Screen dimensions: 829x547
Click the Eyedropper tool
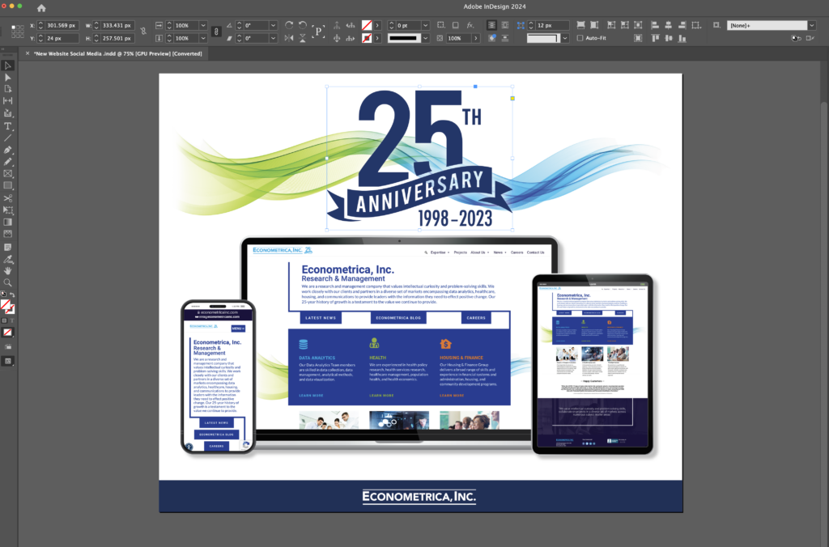coord(8,259)
